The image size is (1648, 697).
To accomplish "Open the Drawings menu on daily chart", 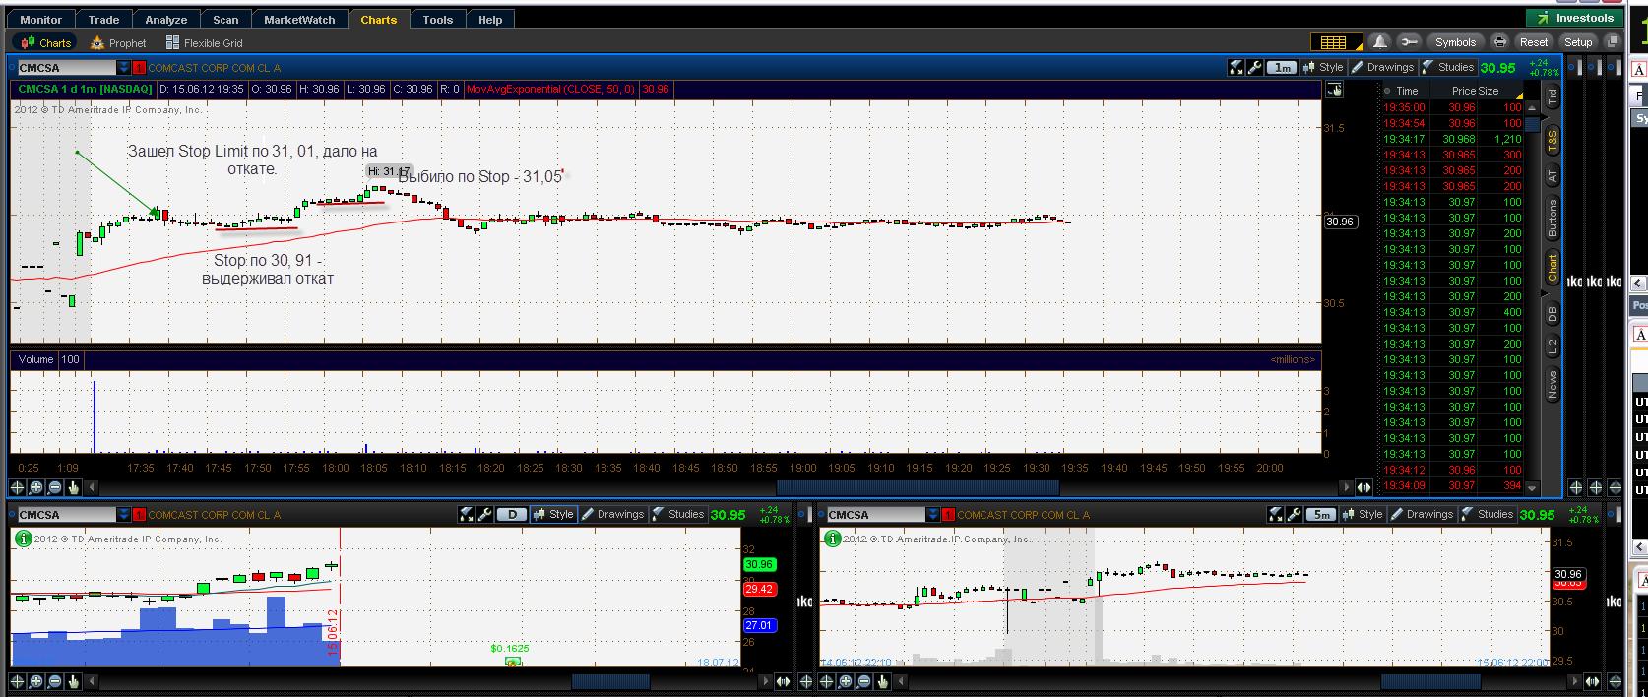I will tap(612, 514).
